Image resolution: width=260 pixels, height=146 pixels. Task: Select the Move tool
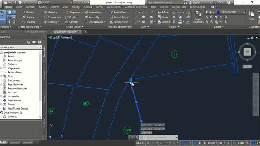point(163,12)
